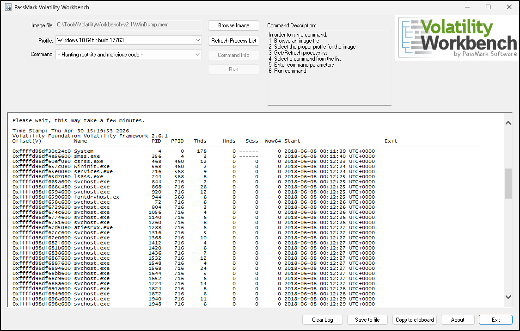Click the Wow64 column header text
520x331 pixels.
coord(273,141)
